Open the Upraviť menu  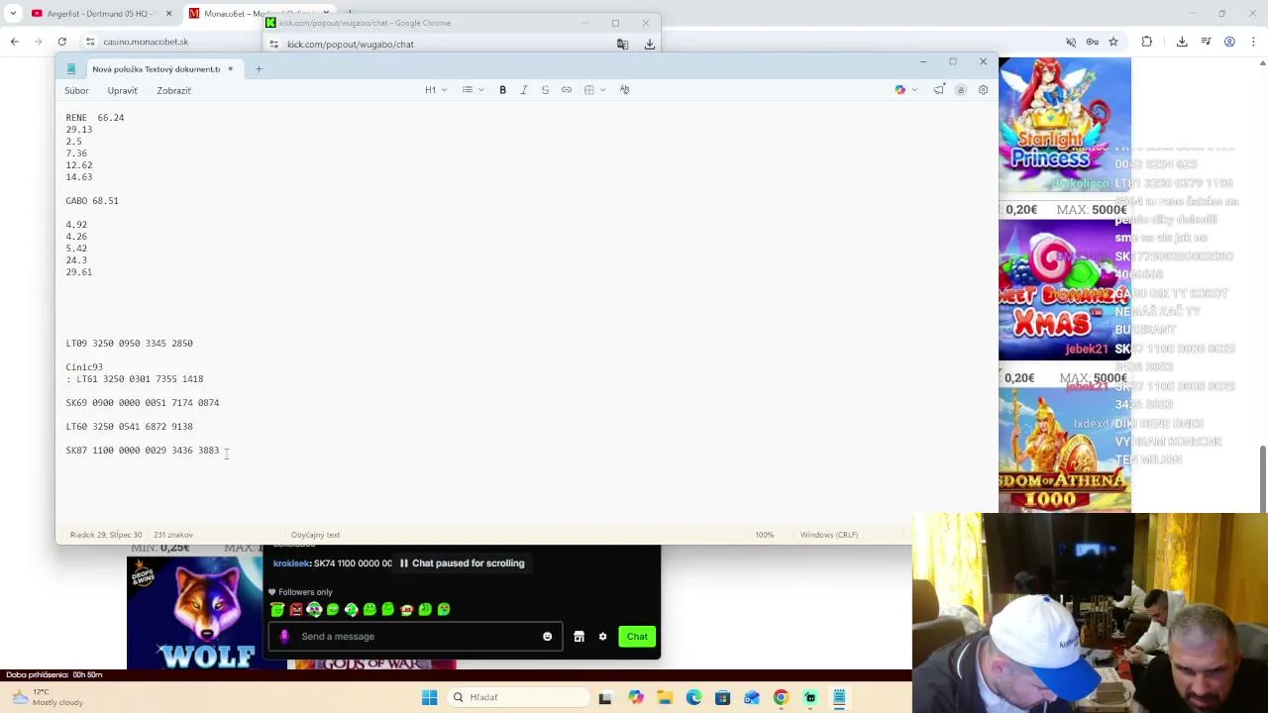click(x=122, y=90)
